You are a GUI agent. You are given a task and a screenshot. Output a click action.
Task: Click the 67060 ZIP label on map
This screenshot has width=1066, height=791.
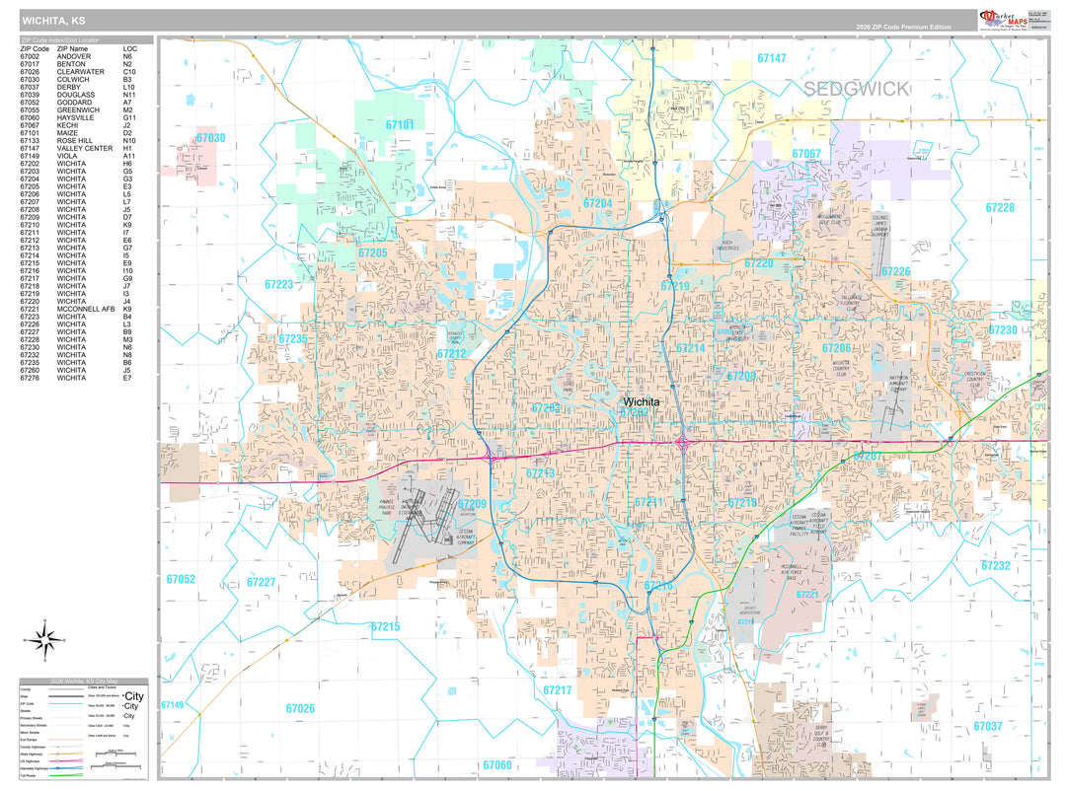click(x=497, y=765)
